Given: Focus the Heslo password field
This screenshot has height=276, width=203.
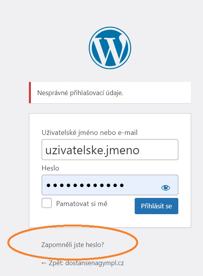Looking at the screenshot, I should point(110,185).
